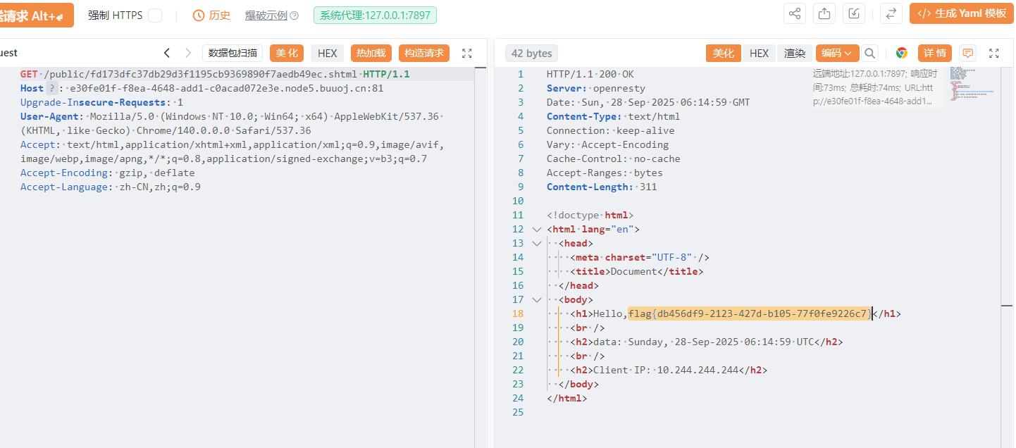The image size is (1016, 448).
Task: Click the response search magnifier icon
Action: [870, 53]
